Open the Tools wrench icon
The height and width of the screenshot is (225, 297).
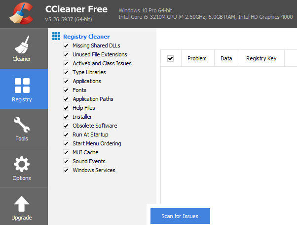click(x=22, y=125)
